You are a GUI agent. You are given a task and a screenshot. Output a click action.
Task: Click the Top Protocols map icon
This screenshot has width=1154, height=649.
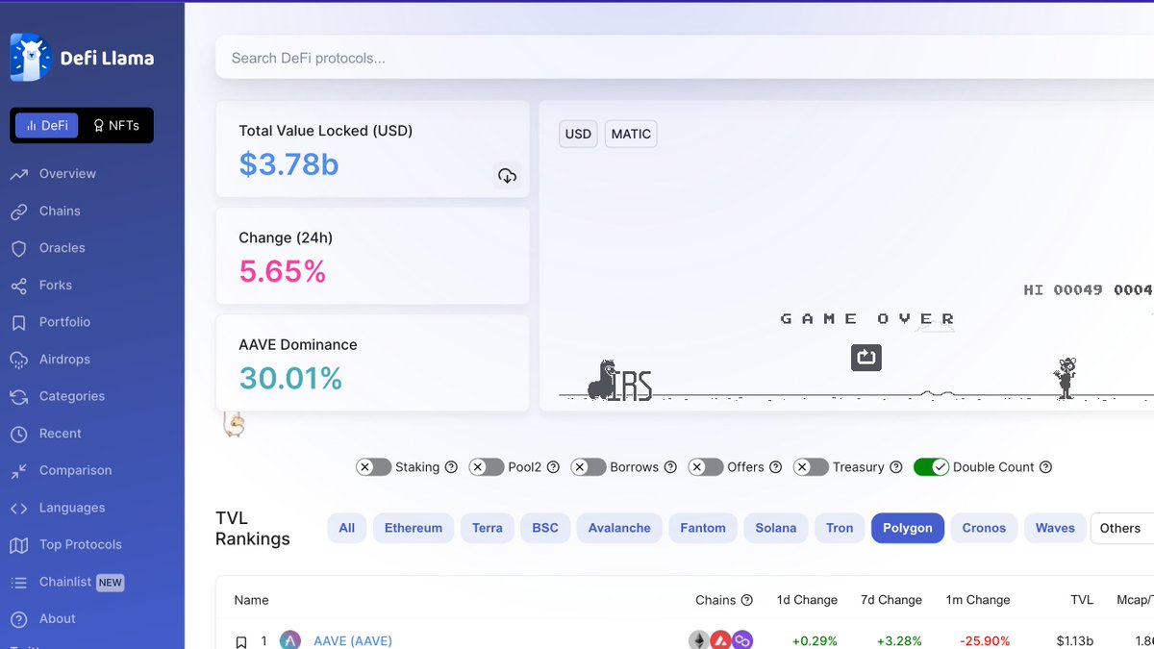(x=19, y=545)
